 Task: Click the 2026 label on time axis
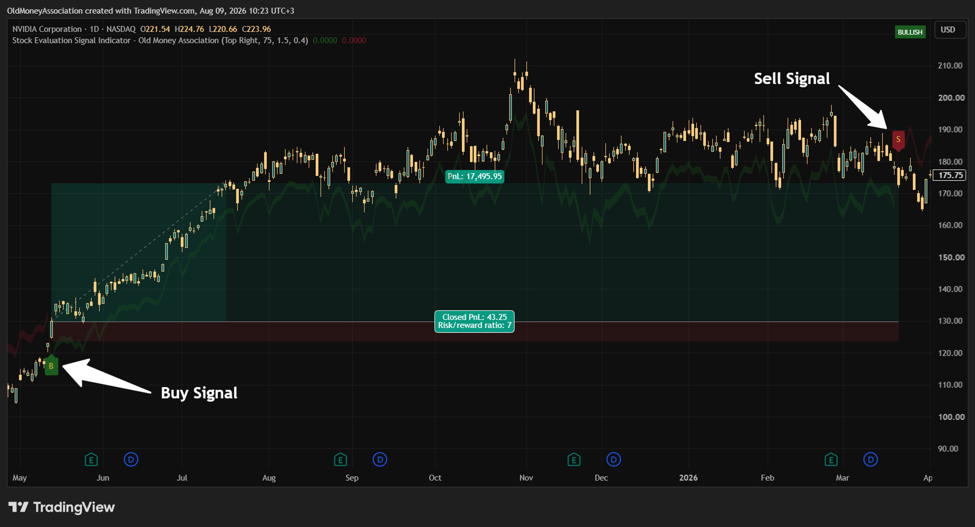(x=689, y=478)
